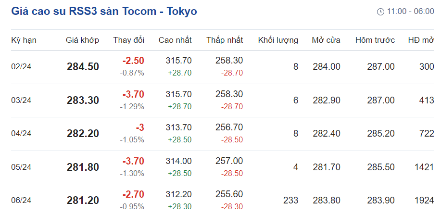
Task: Click the 233 volume value
Action: click(x=291, y=201)
